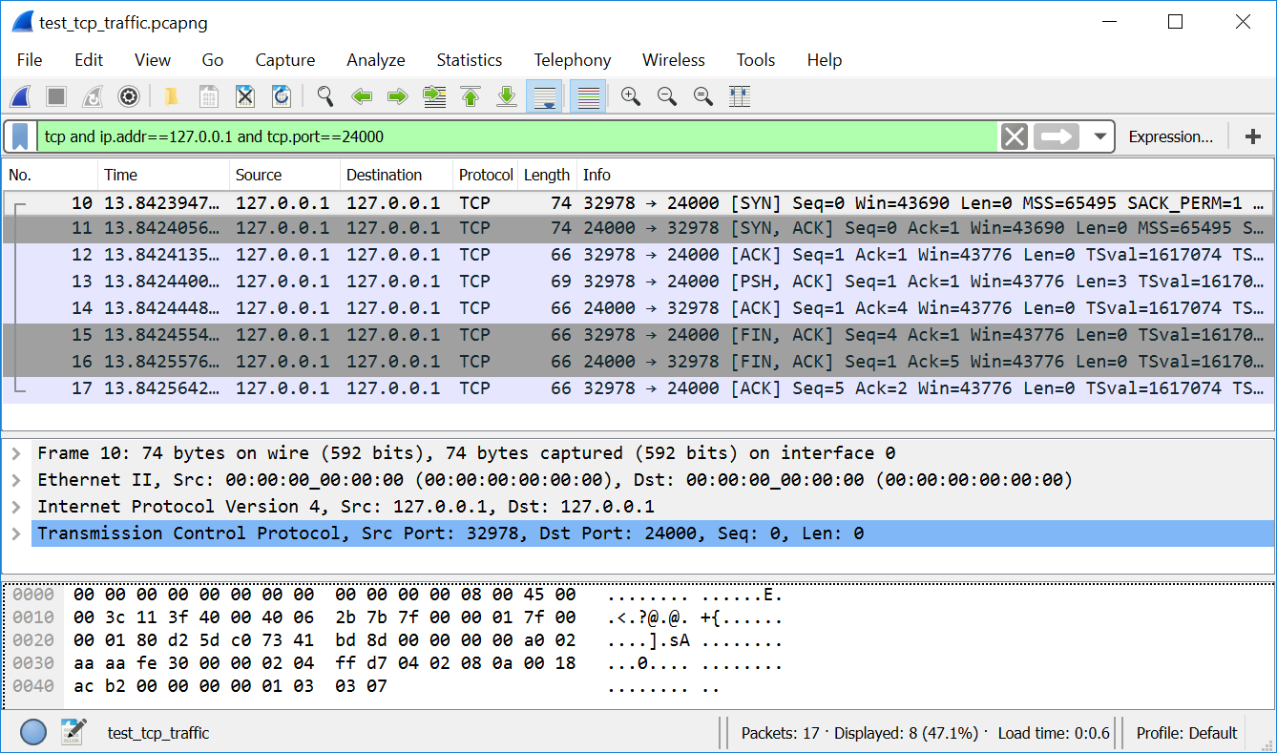Expand the Ethernet II tree item

[x=15, y=480]
